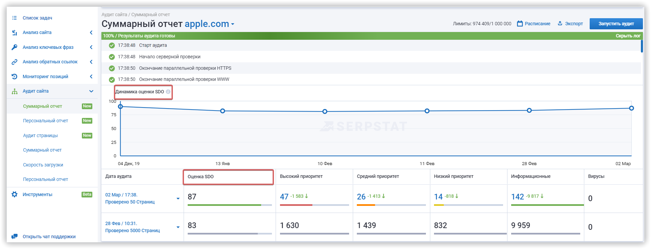
Task: Click the down arrow next to -818
Action: pos(457,196)
